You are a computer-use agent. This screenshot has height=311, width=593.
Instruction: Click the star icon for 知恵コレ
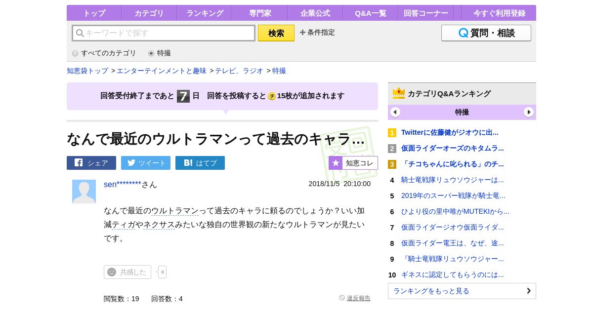[336, 163]
